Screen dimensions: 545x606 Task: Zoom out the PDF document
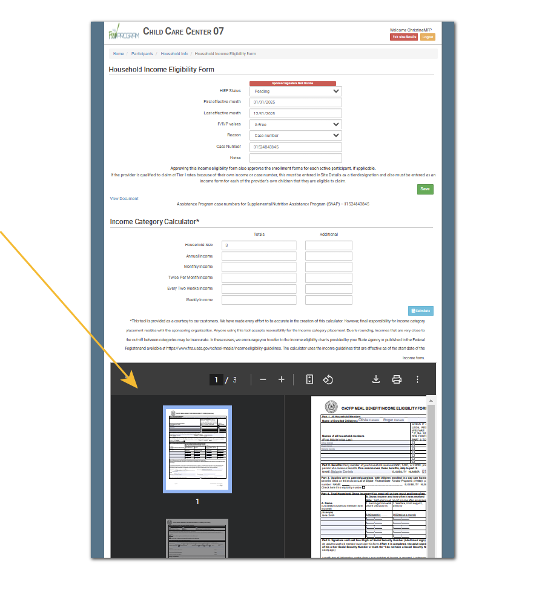pyautogui.click(x=263, y=379)
